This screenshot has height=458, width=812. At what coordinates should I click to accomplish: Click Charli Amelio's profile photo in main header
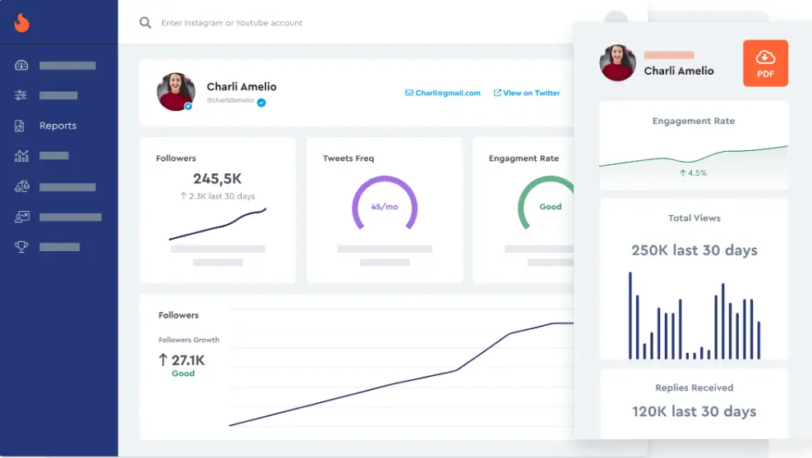(x=176, y=91)
